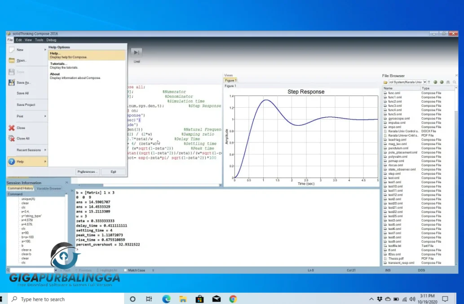Select Help... Display help for Compose

tap(87, 55)
